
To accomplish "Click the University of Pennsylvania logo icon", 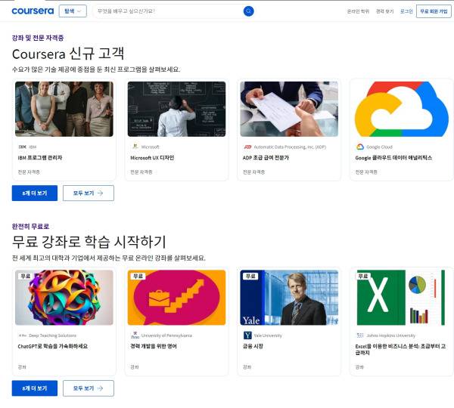I will click(134, 335).
